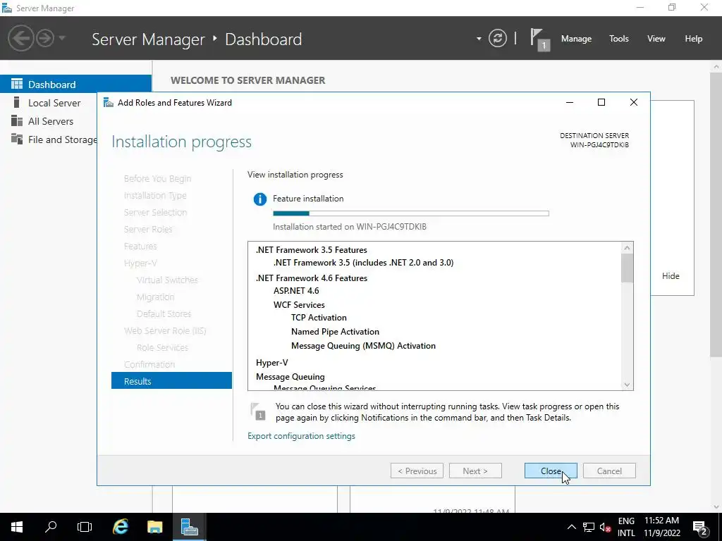The image size is (722, 541).
Task: Select WCF Services in the list
Action: tap(299, 304)
